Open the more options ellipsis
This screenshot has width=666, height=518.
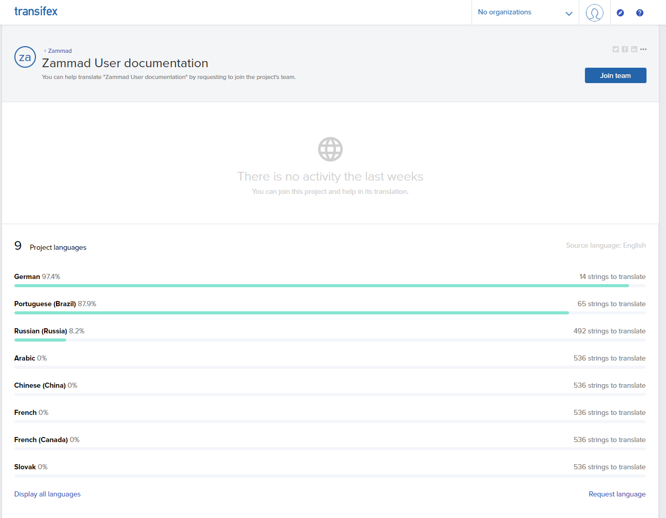(x=643, y=49)
